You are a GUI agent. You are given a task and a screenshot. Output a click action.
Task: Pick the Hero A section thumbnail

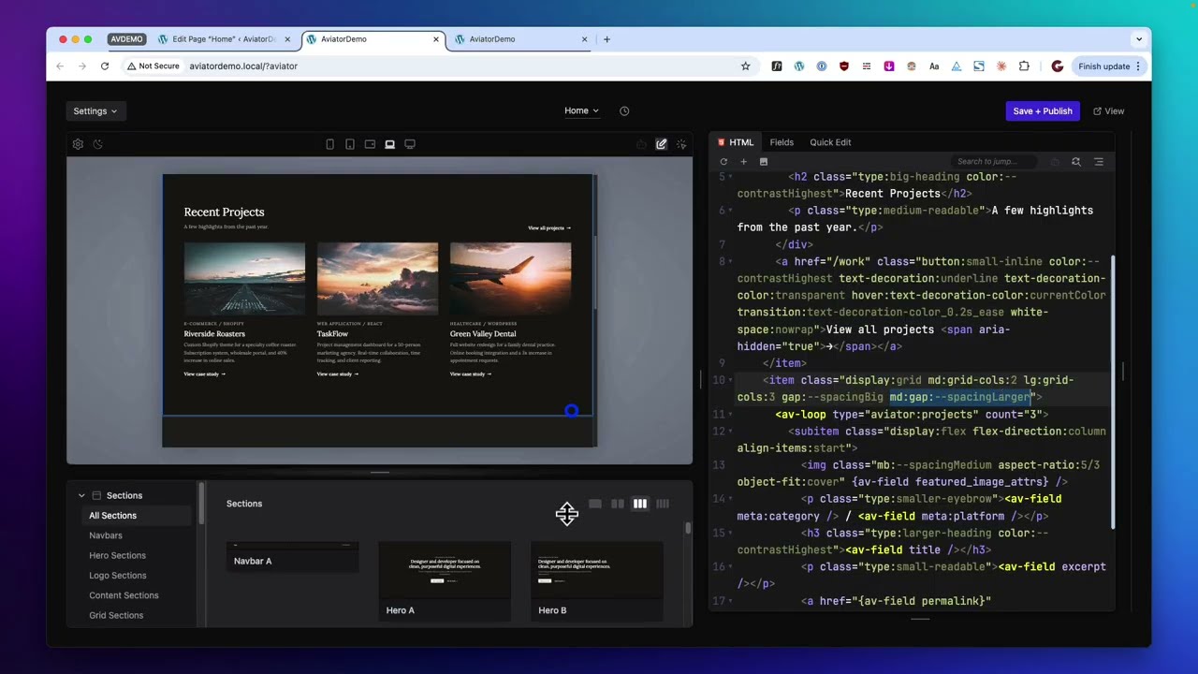(445, 580)
